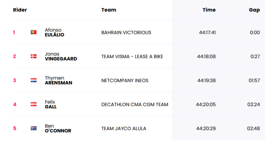
Task: Select rider Thymen ARENSMAN
Action: [x=58, y=80]
